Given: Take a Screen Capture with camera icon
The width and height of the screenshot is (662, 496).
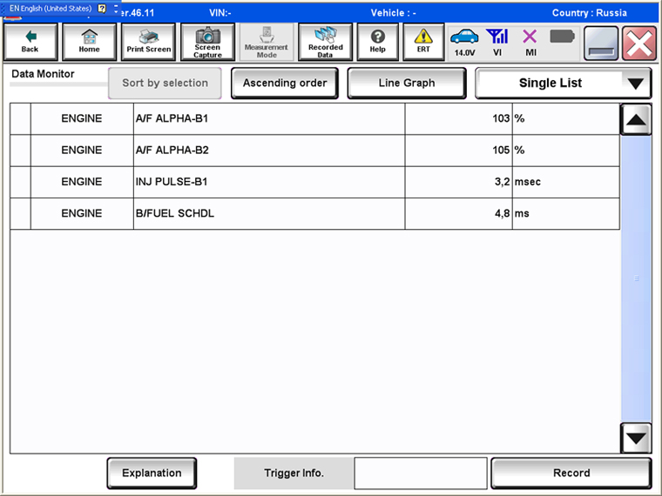Looking at the screenshot, I should coord(207,42).
